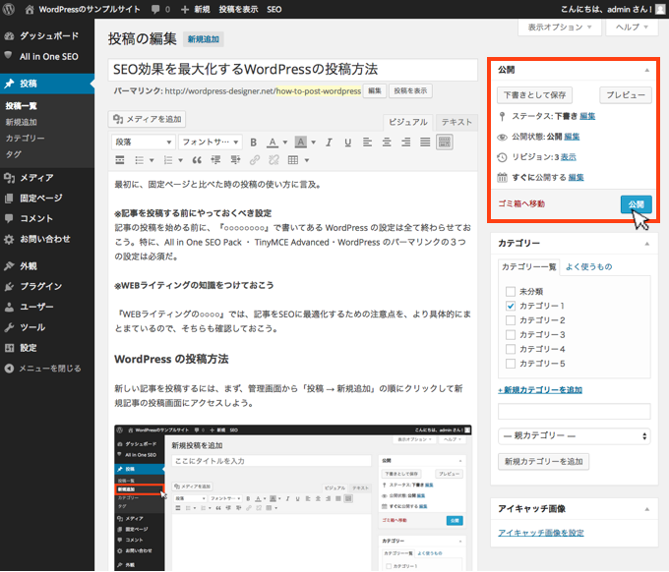Collapse the 公開 publish panel

click(646, 70)
